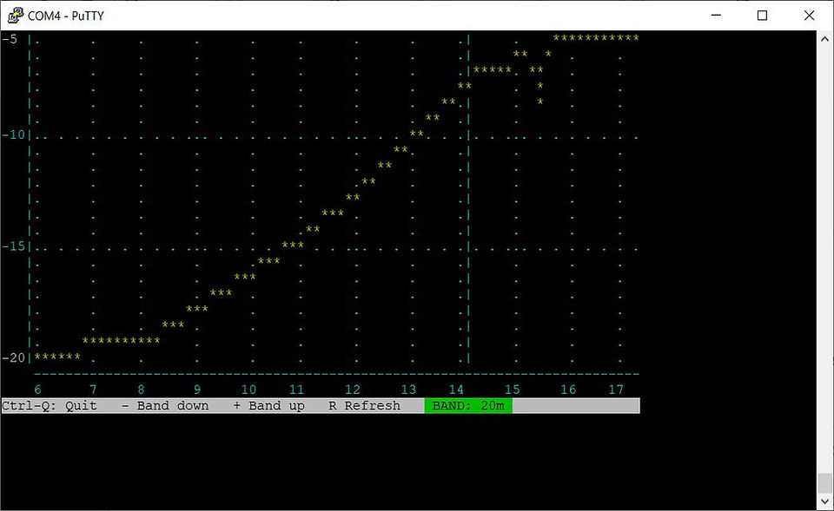Image resolution: width=834 pixels, height=511 pixels.
Task: Click the vertical scrollbar thumb
Action: [x=824, y=483]
